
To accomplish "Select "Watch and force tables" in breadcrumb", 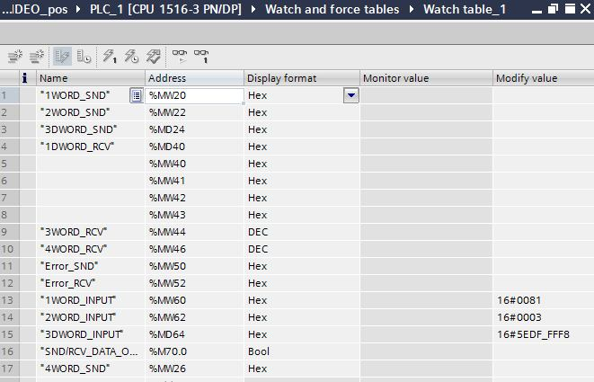I will point(333,9).
